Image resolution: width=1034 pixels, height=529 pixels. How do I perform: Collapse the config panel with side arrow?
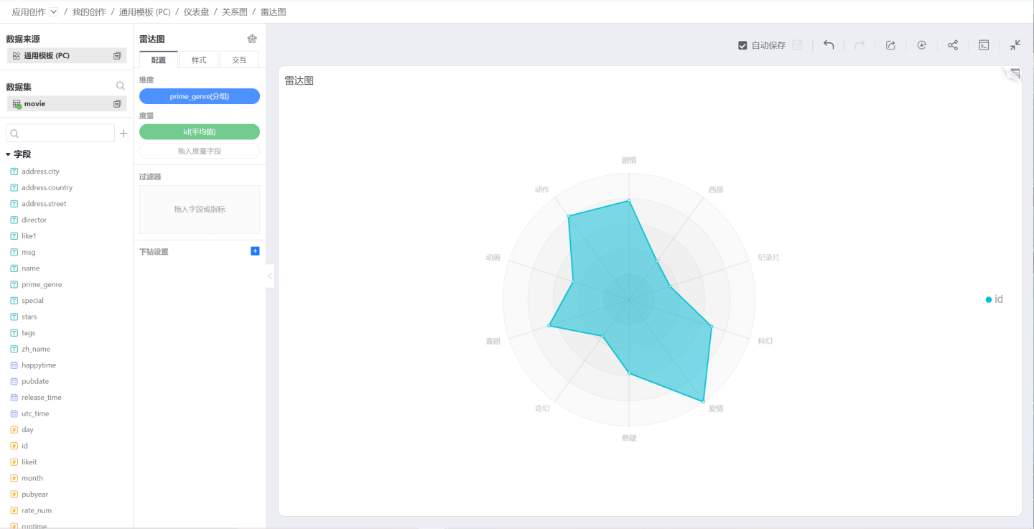pos(270,276)
